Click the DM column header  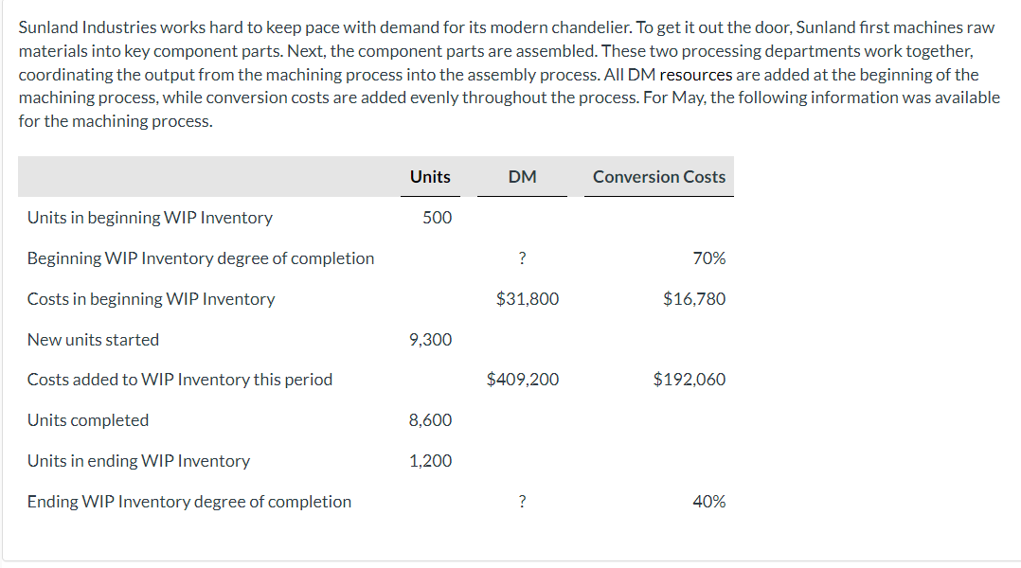point(522,177)
